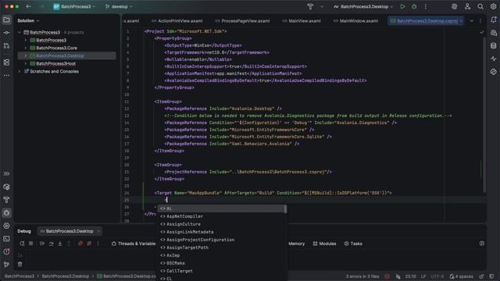Select AspNetCompiler completion suggestion

click(222, 216)
